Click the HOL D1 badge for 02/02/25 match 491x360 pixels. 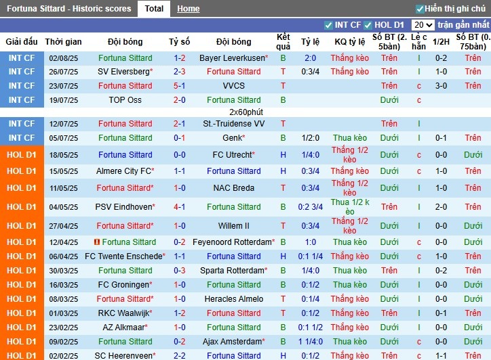click(22, 355)
